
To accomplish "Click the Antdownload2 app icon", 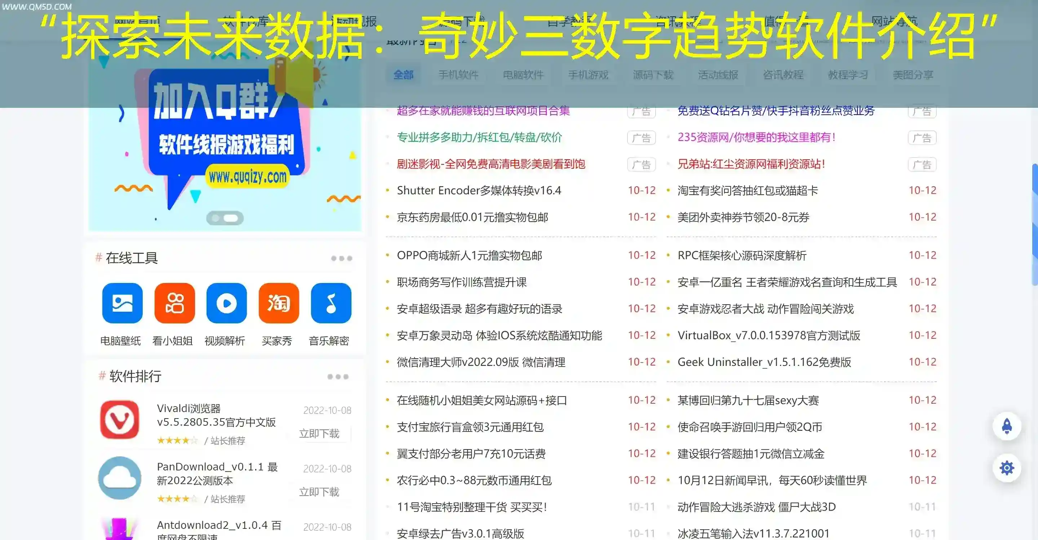I will [x=119, y=529].
